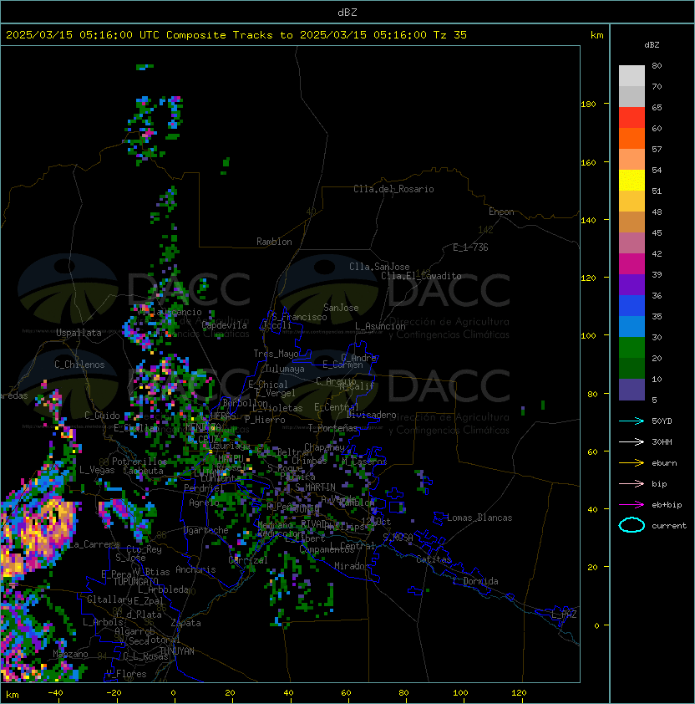The width and height of the screenshot is (695, 704).
Task: Click the Carrizal place label
Action: (x=248, y=560)
